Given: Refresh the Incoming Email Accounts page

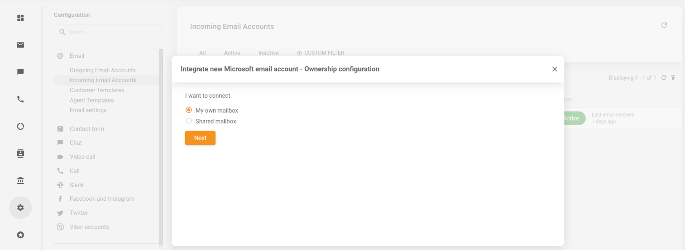Looking at the screenshot, I should [x=664, y=25].
